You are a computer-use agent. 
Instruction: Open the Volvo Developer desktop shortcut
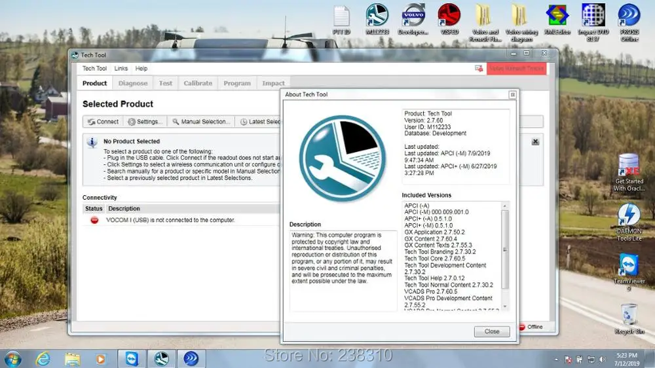pyautogui.click(x=413, y=19)
